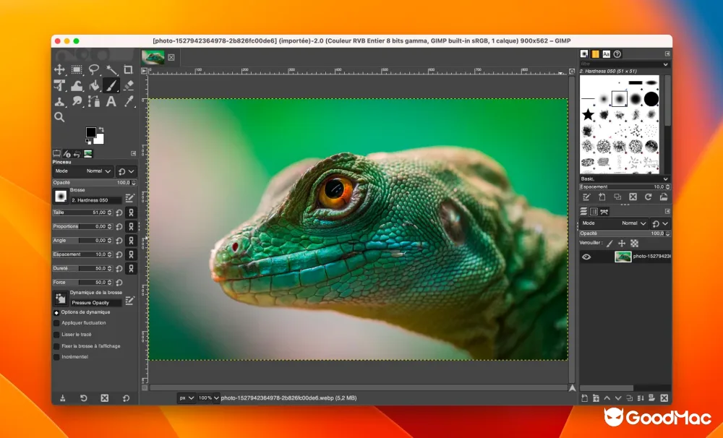
Task: Edit the Hardness 050 brush in tool options
Action: (x=129, y=198)
